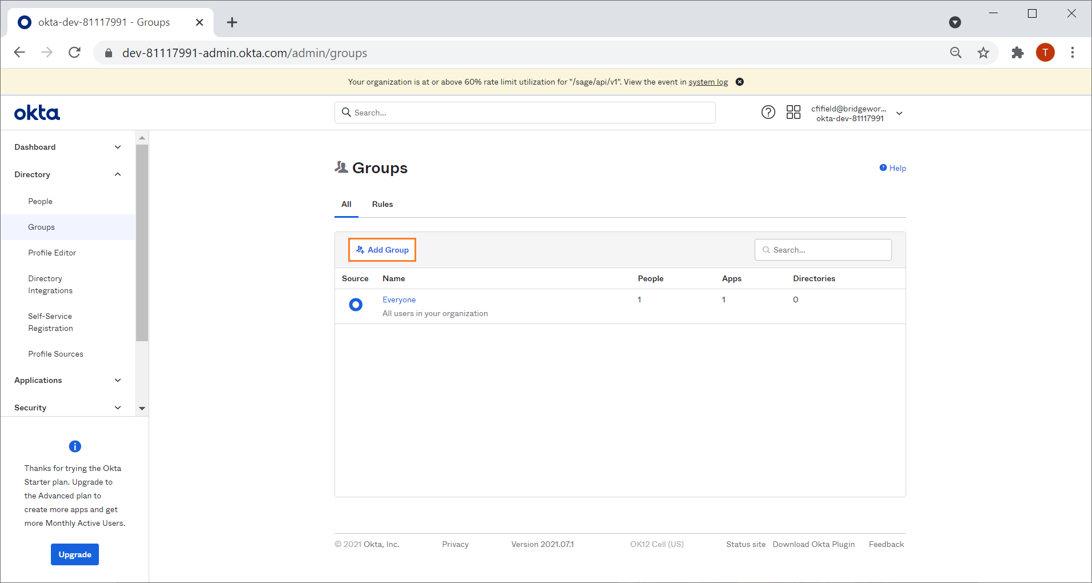Screen dimensions: 1092x583
Task: Click the 'OK12 Cell (US)' footer text
Action: 657,544
